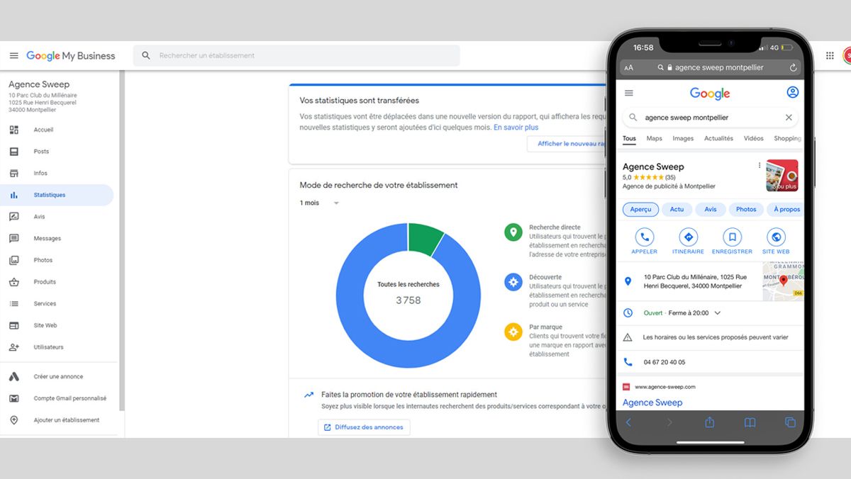Tap the phone number 04 67 20 40 05
Screen dimensions: 851x479
[664, 362]
